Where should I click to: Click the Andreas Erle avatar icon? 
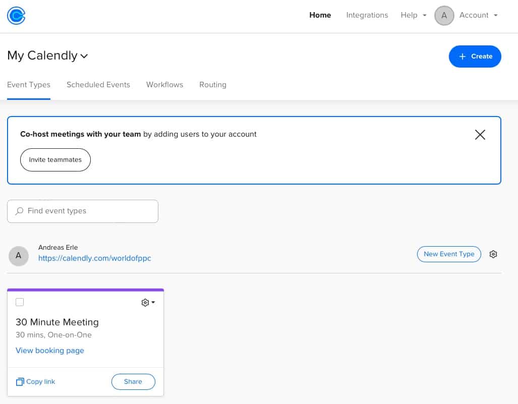point(19,256)
